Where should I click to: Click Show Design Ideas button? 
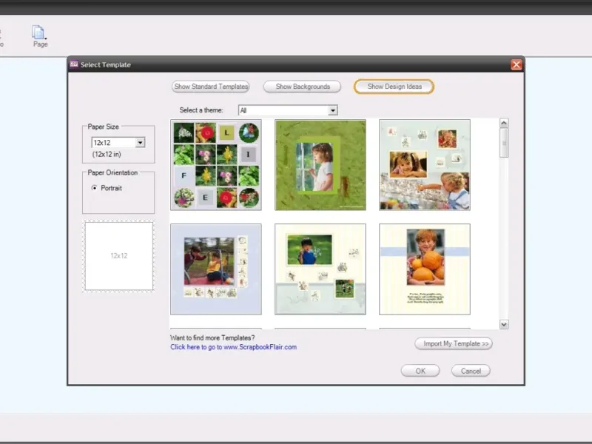point(394,87)
